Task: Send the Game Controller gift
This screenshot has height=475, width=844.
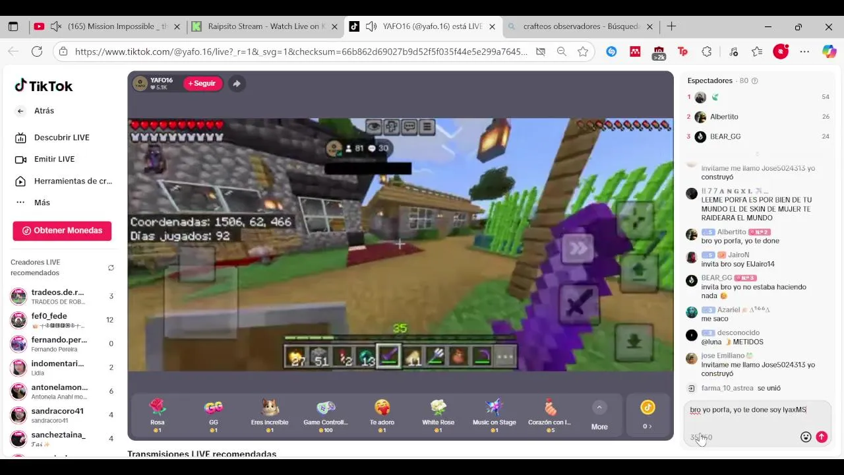Action: tap(326, 416)
